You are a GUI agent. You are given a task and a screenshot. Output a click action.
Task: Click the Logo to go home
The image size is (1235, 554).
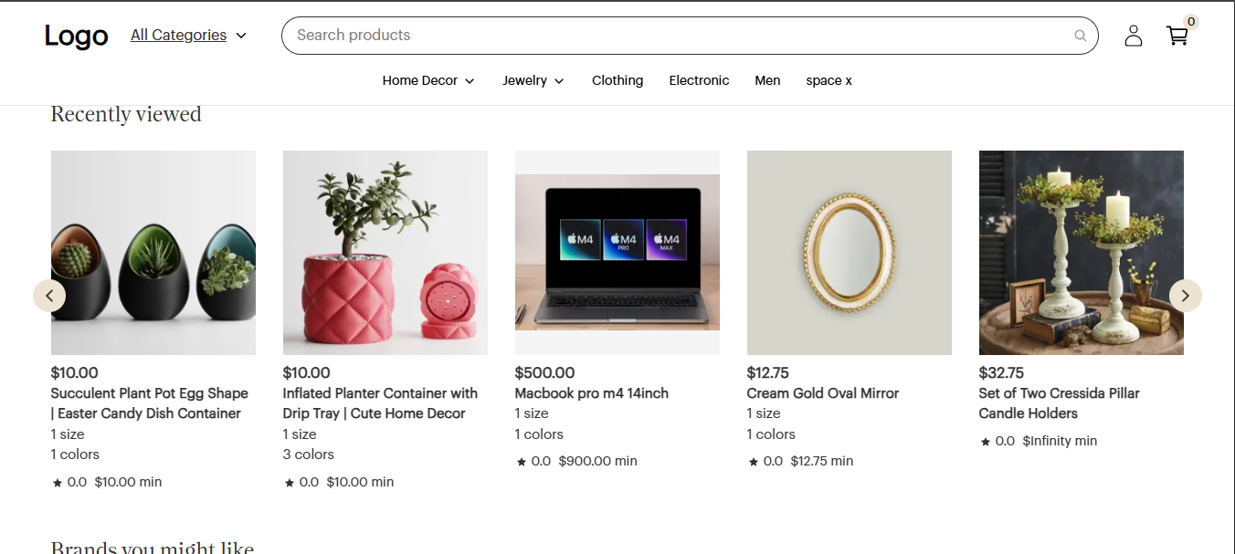(x=76, y=36)
